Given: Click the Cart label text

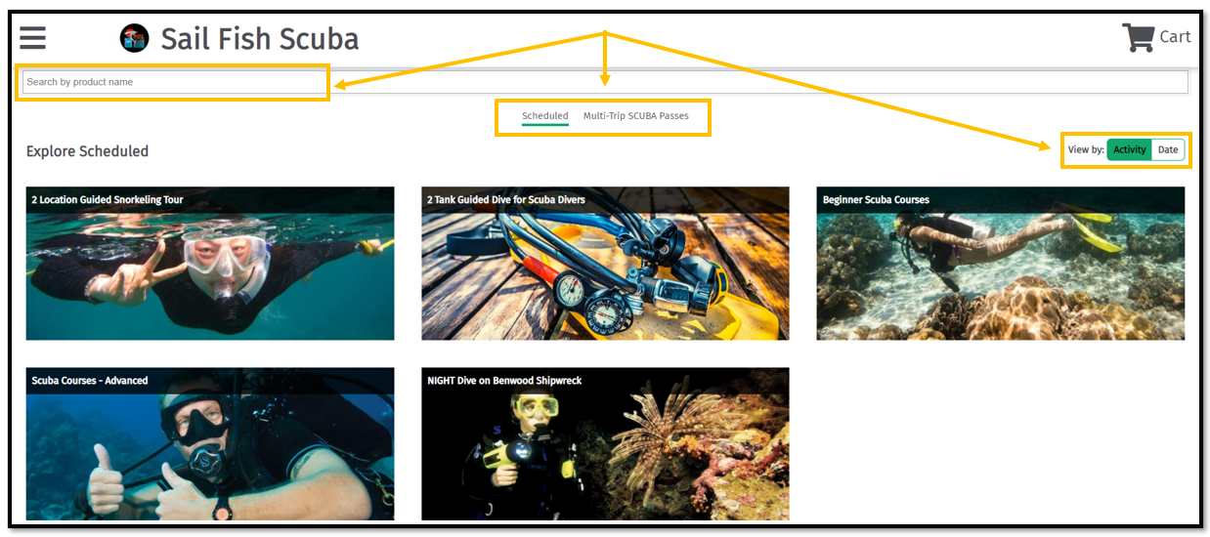Looking at the screenshot, I should [x=1175, y=37].
